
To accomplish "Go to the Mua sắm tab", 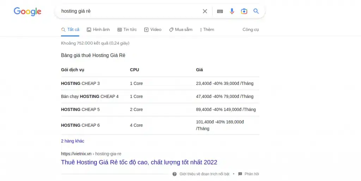I will click(180, 30).
